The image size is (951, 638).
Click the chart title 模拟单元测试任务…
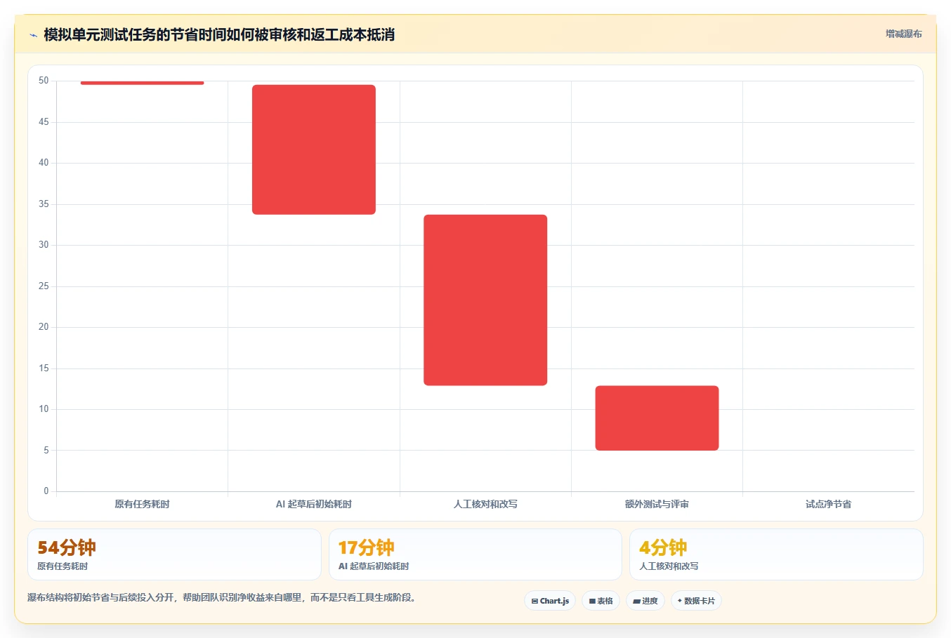click(219, 34)
